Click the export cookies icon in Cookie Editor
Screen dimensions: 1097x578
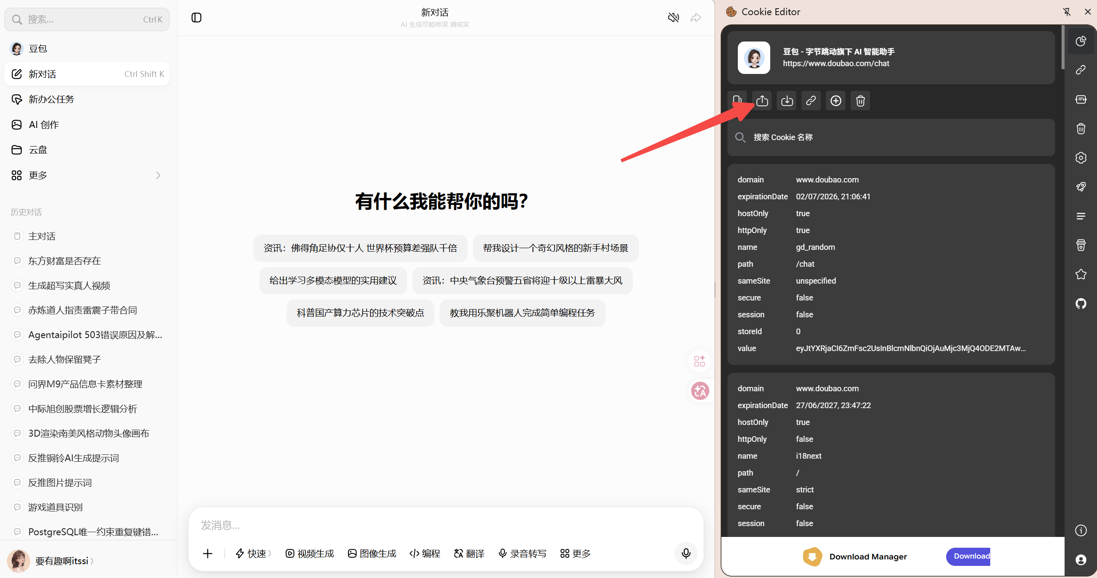tap(762, 101)
